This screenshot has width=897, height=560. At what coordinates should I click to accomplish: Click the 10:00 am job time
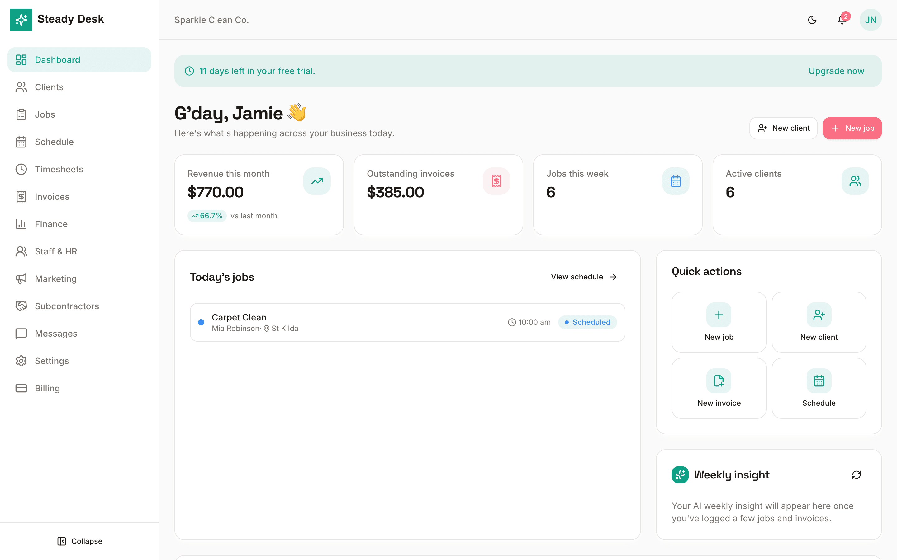coord(529,322)
